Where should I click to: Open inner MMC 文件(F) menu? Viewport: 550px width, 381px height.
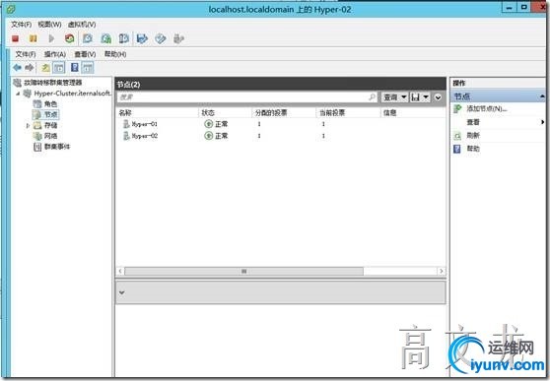pyautogui.click(x=26, y=54)
